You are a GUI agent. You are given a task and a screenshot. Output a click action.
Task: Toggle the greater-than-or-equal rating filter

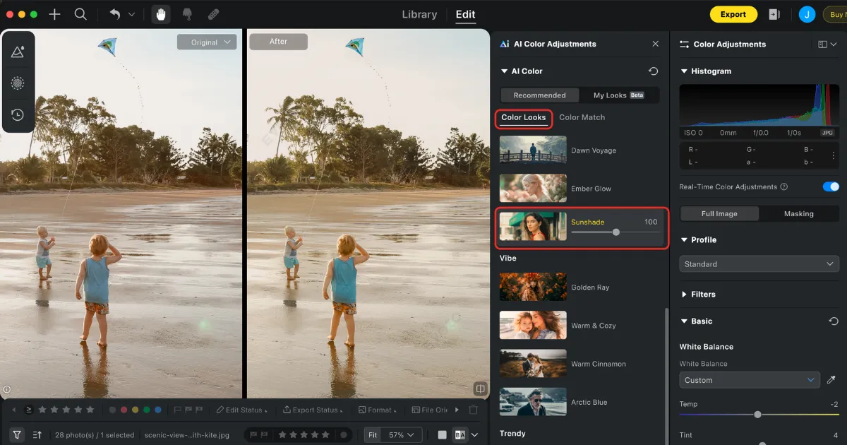click(x=29, y=410)
